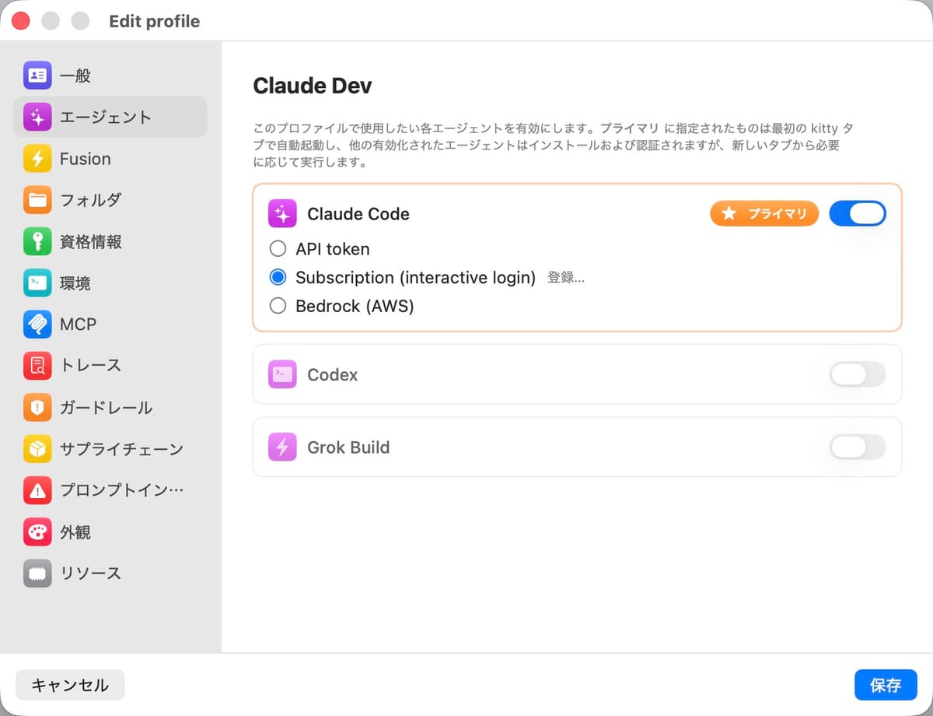Click the エージェント sparkle sidebar icon
The image size is (933, 716).
tap(37, 117)
